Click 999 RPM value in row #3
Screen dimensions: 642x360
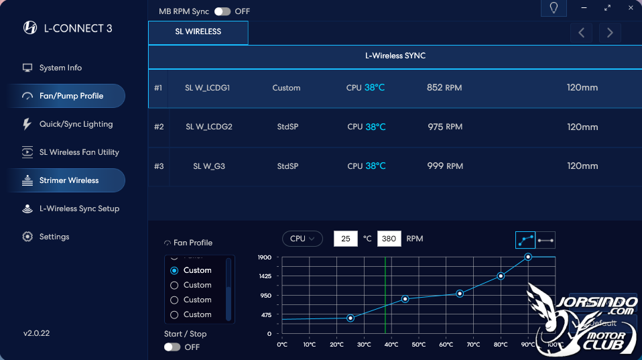pos(445,166)
